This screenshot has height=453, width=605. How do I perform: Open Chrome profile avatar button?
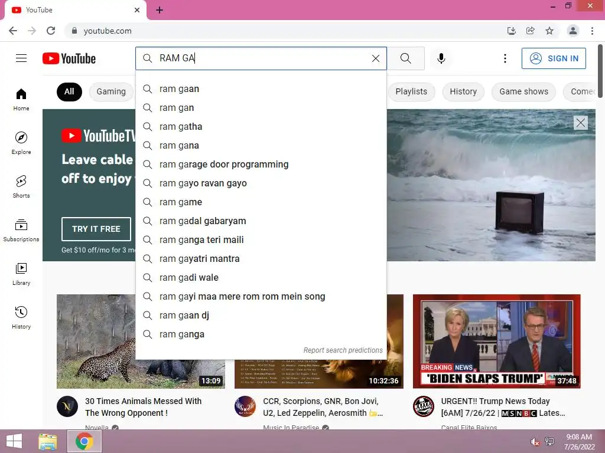[573, 31]
